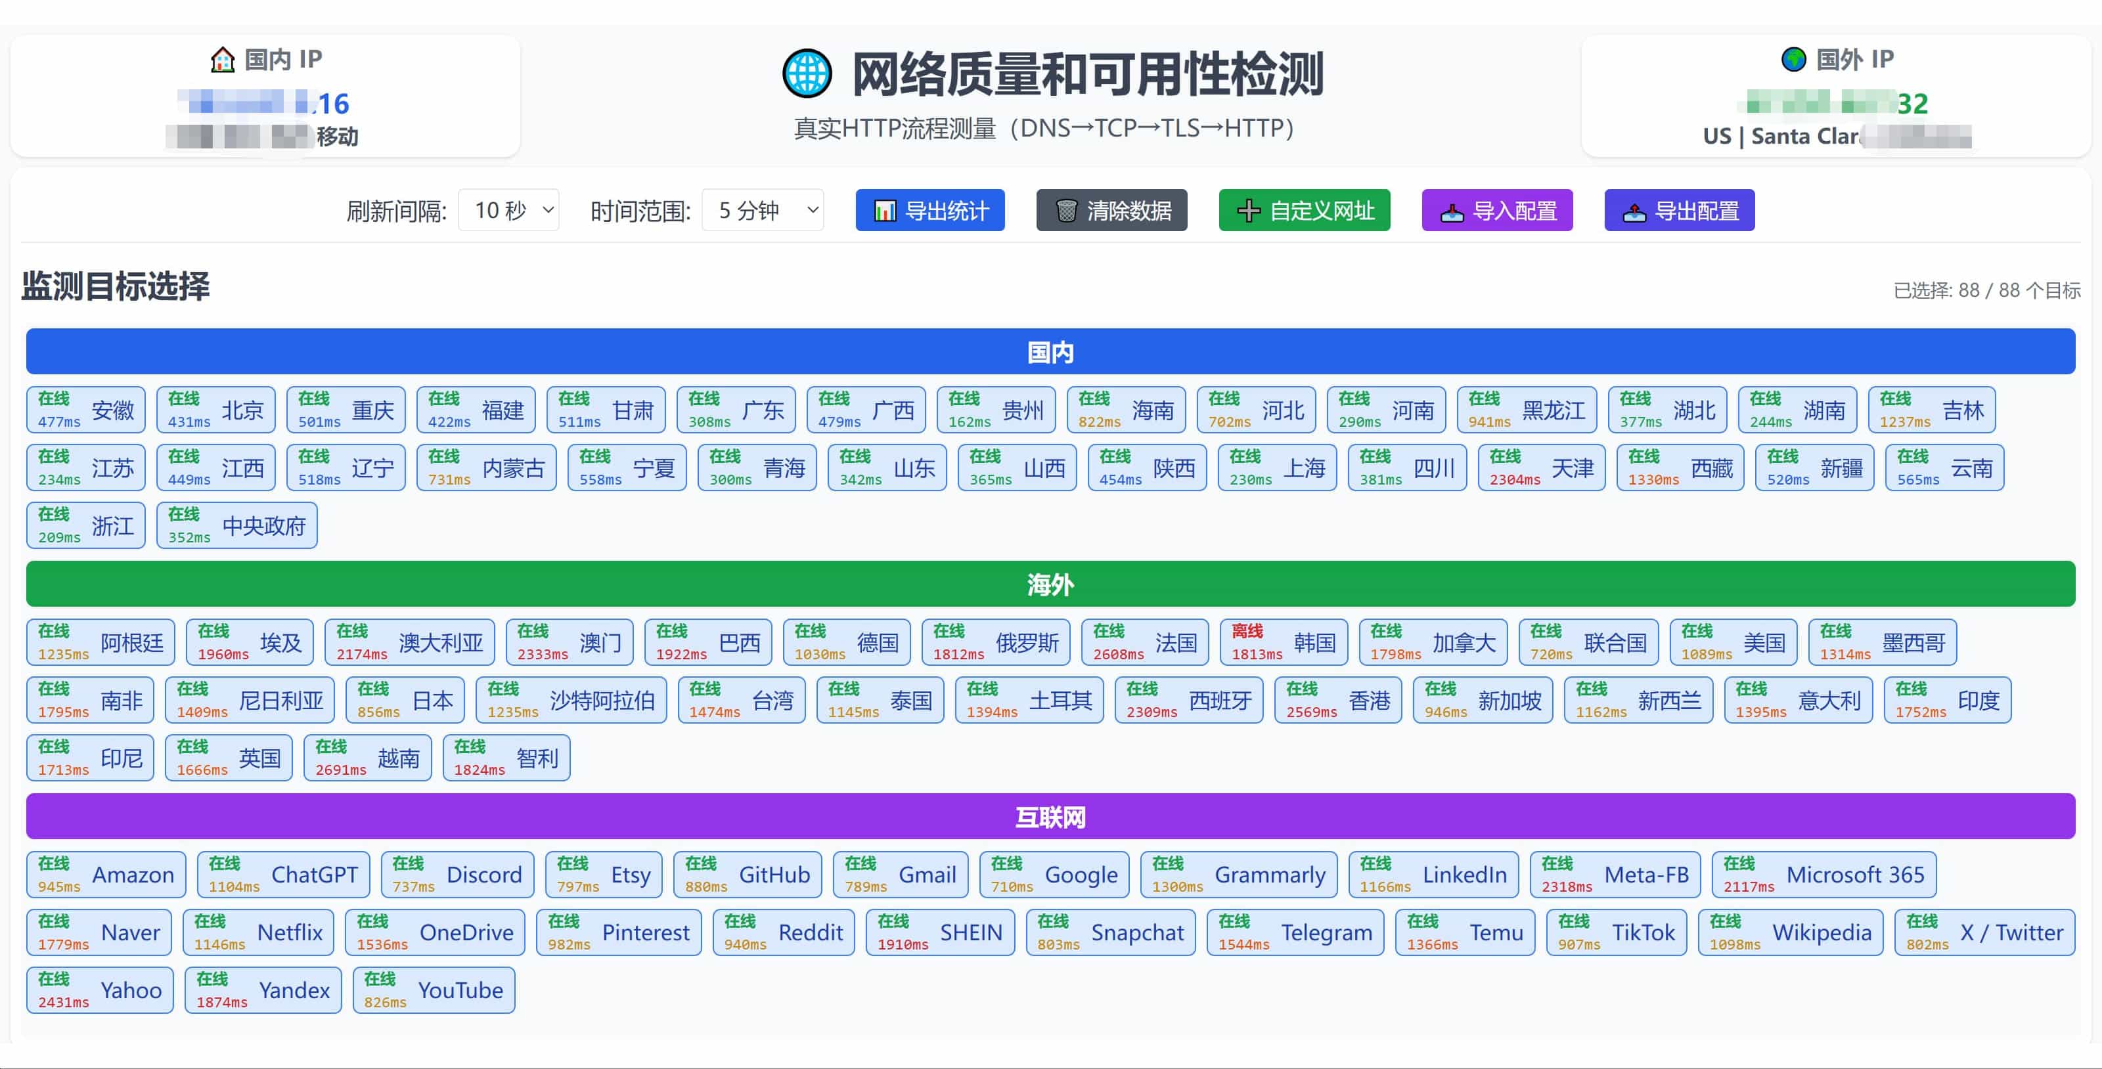Click the plus icon on 自定义网址 button
The width and height of the screenshot is (2102, 1069).
pos(1249,210)
